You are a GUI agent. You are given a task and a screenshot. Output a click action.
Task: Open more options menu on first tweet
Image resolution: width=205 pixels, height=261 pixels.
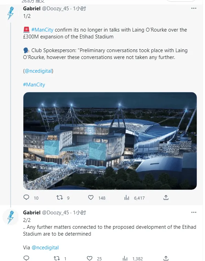194,8
